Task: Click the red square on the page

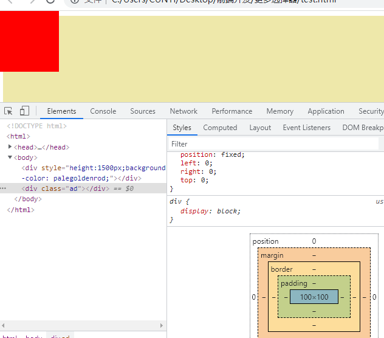Action: pyautogui.click(x=29, y=41)
